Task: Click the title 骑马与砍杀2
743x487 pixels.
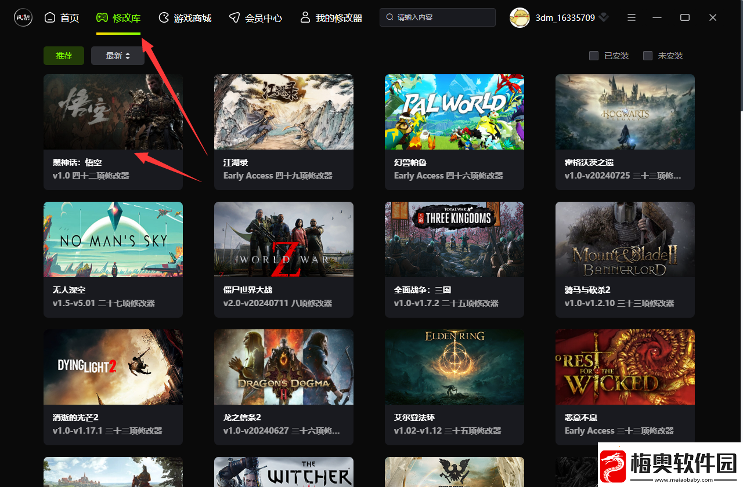Action: [587, 290]
